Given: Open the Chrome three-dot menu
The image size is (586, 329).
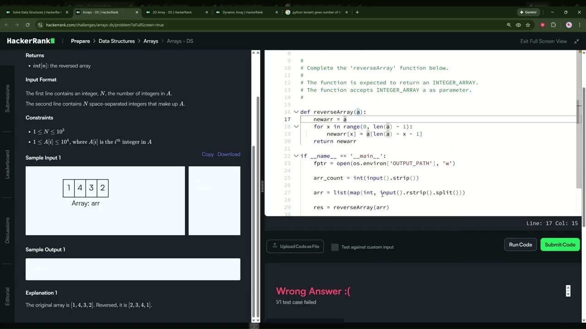Looking at the screenshot, I should click(x=579, y=25).
